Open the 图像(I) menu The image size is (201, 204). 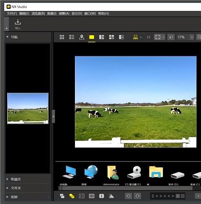click(52, 13)
